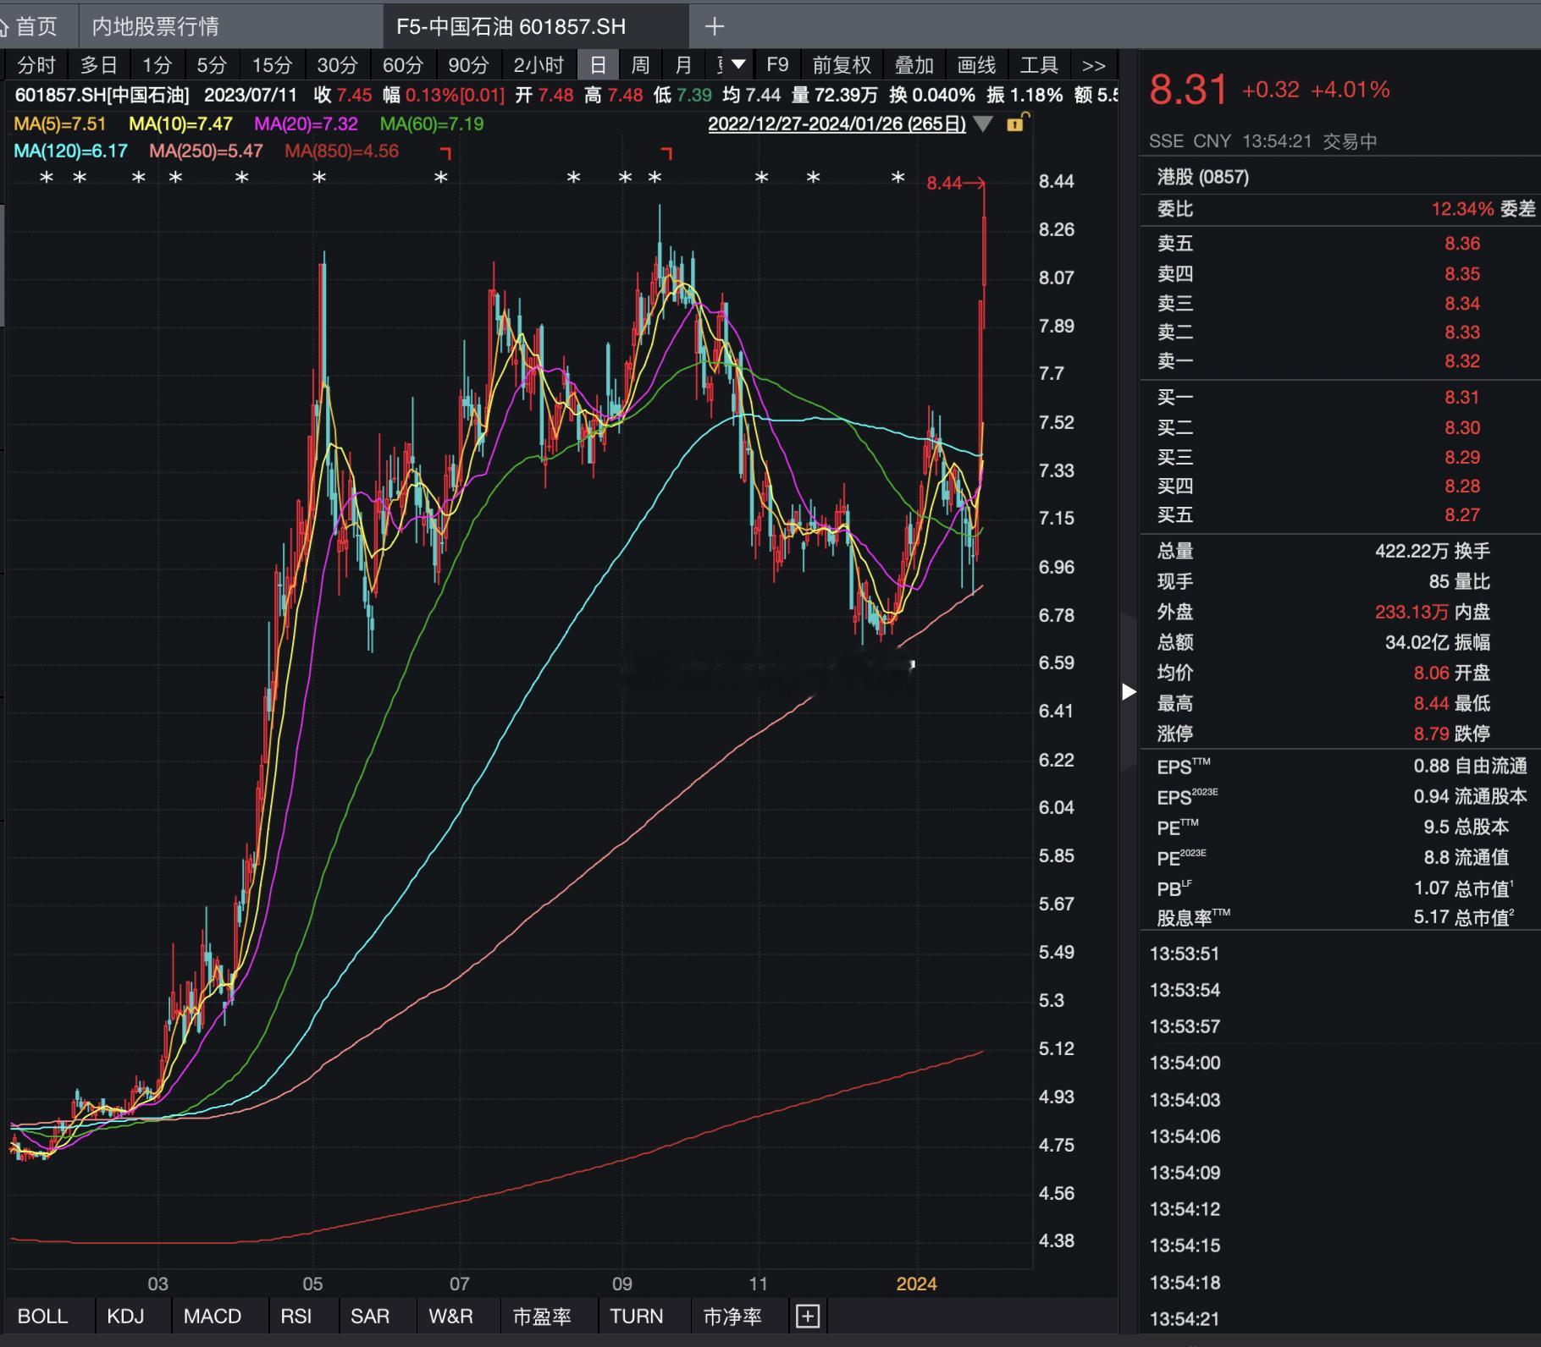Open the home page tab 首页
Image resolution: width=1541 pixels, height=1347 pixels.
[30, 26]
